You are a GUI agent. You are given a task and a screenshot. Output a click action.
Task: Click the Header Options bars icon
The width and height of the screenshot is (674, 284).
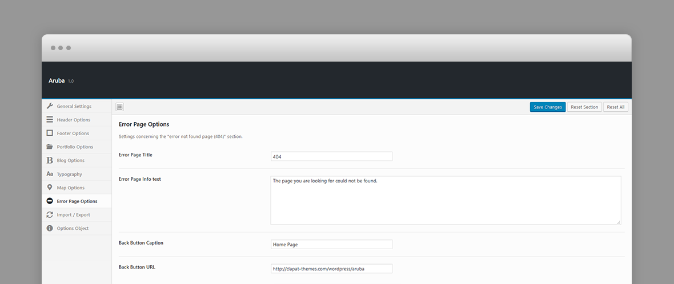point(50,120)
